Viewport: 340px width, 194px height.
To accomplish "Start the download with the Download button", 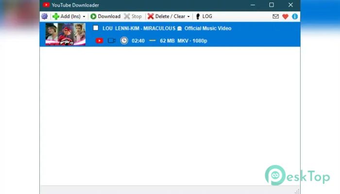I will [x=105, y=16].
